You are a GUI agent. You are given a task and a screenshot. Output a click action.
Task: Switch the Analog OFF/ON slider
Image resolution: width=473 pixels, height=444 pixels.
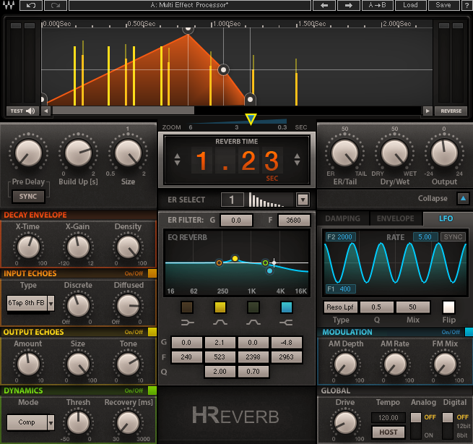click(x=416, y=426)
